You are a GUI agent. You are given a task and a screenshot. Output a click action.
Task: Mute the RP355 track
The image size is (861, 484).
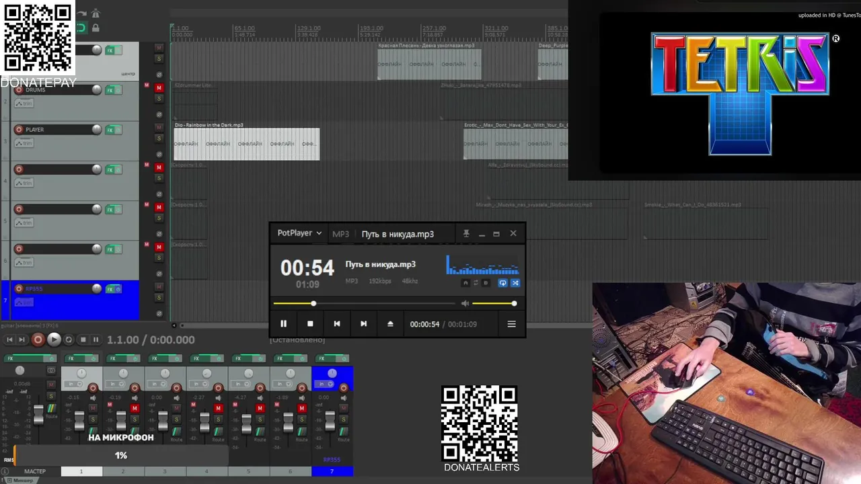click(159, 287)
